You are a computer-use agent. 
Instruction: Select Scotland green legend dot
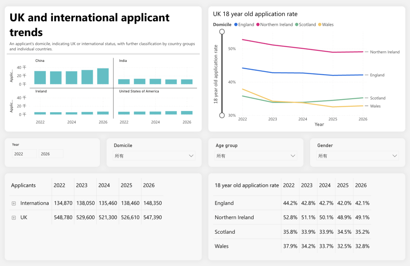(296, 25)
